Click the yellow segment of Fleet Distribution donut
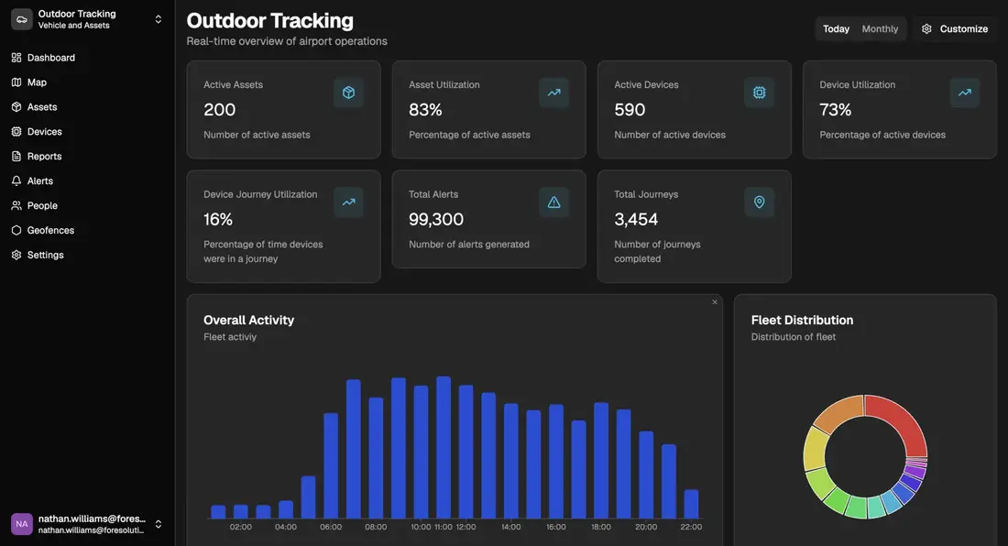Screen dimensions: 1008x546 (815, 451)
